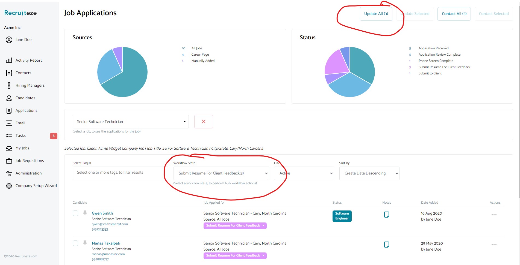Select the checkbox next to Gwen Smith
Screen dimensions: 520x265
75,213
